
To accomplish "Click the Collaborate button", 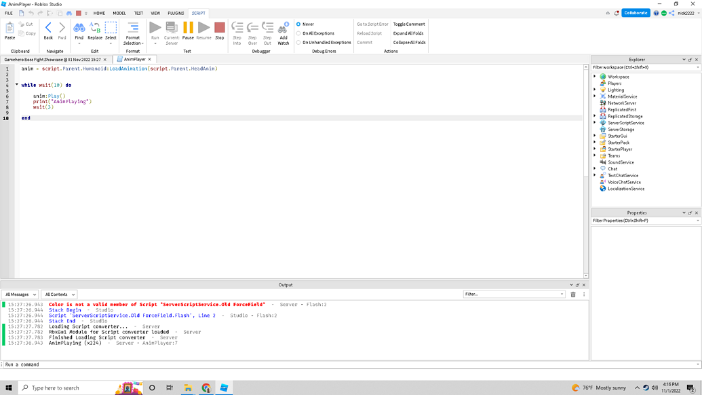I will point(635,12).
